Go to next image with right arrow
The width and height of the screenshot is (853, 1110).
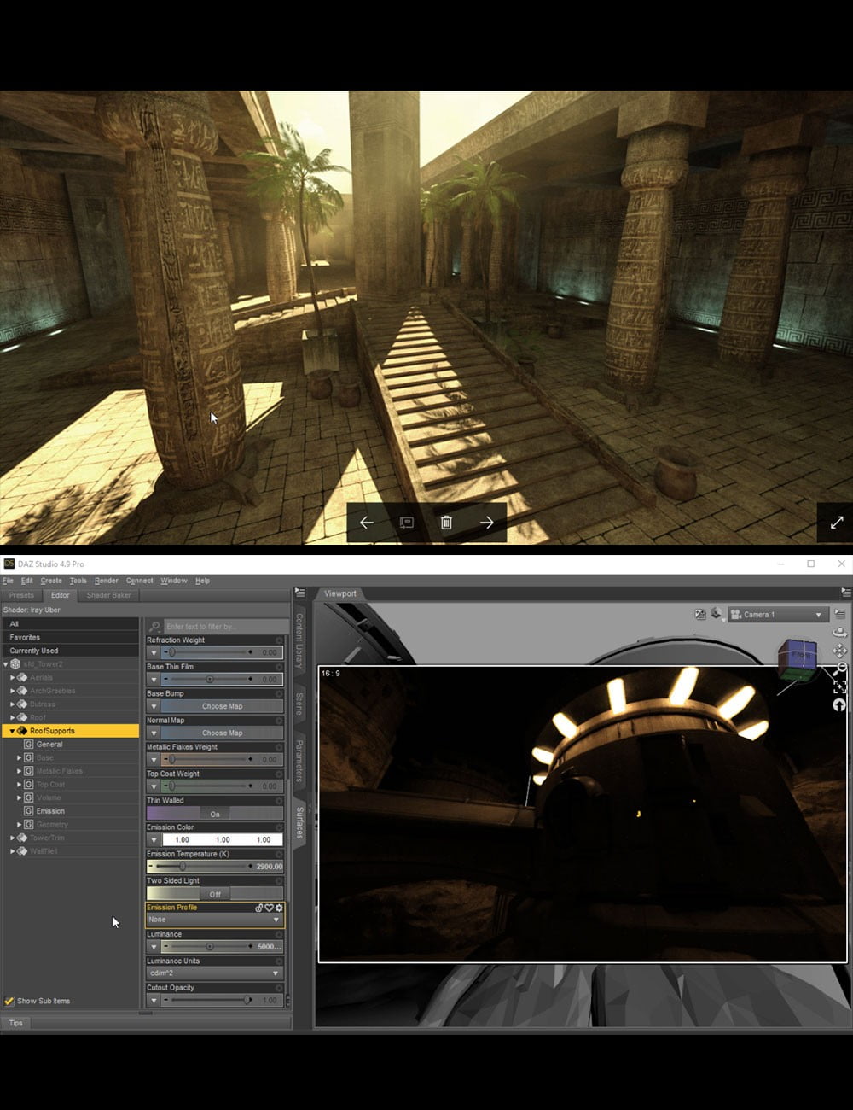(x=486, y=523)
